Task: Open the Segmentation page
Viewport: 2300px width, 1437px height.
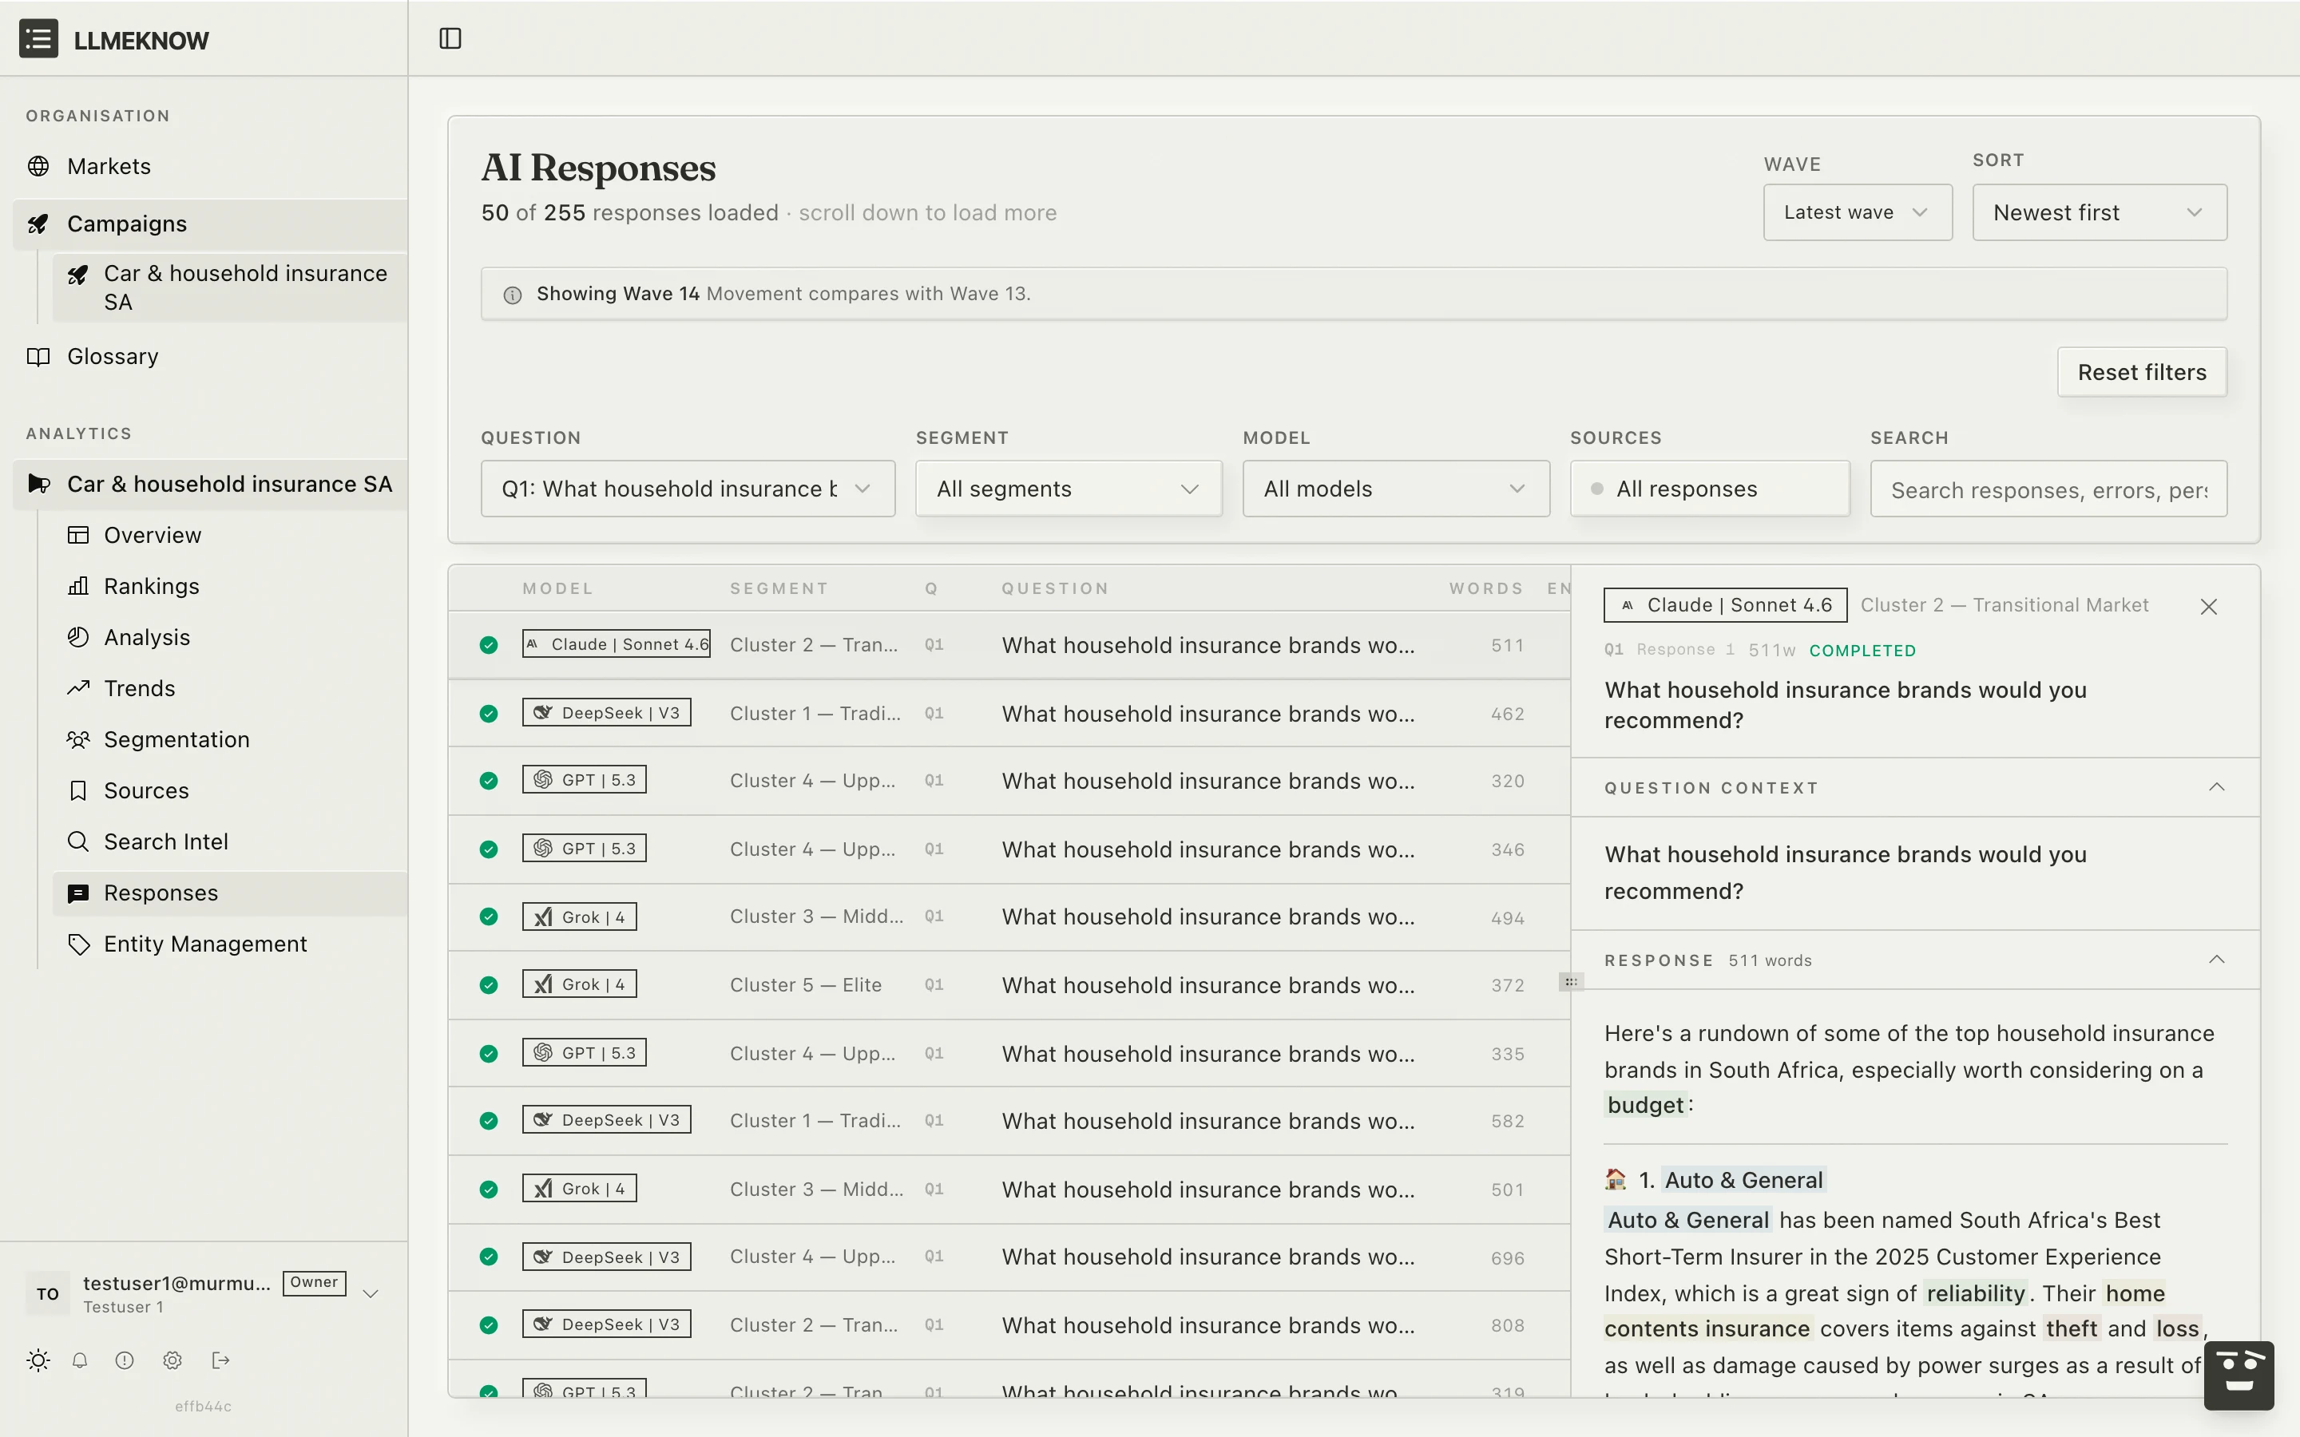Action: click(x=229, y=739)
